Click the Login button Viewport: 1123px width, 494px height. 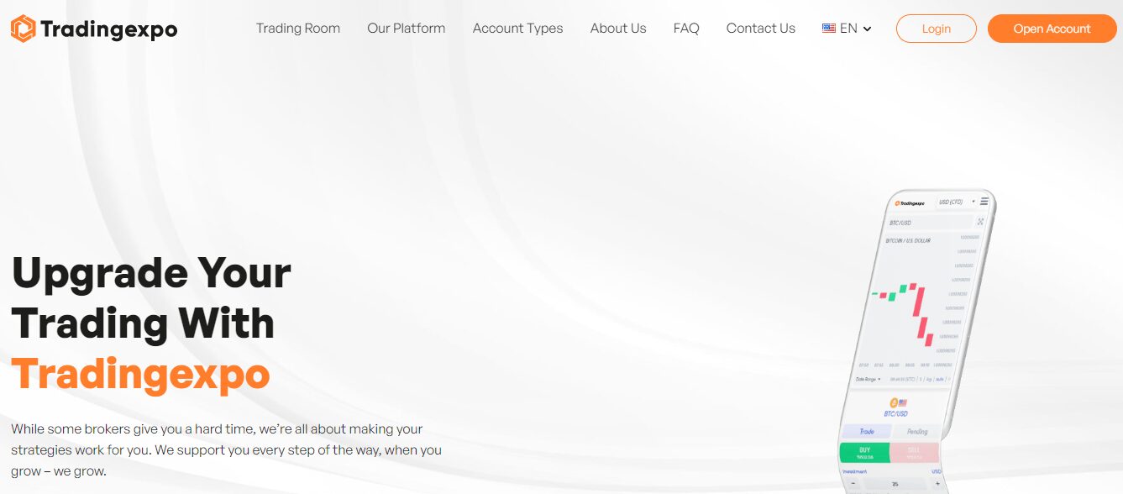pos(936,29)
